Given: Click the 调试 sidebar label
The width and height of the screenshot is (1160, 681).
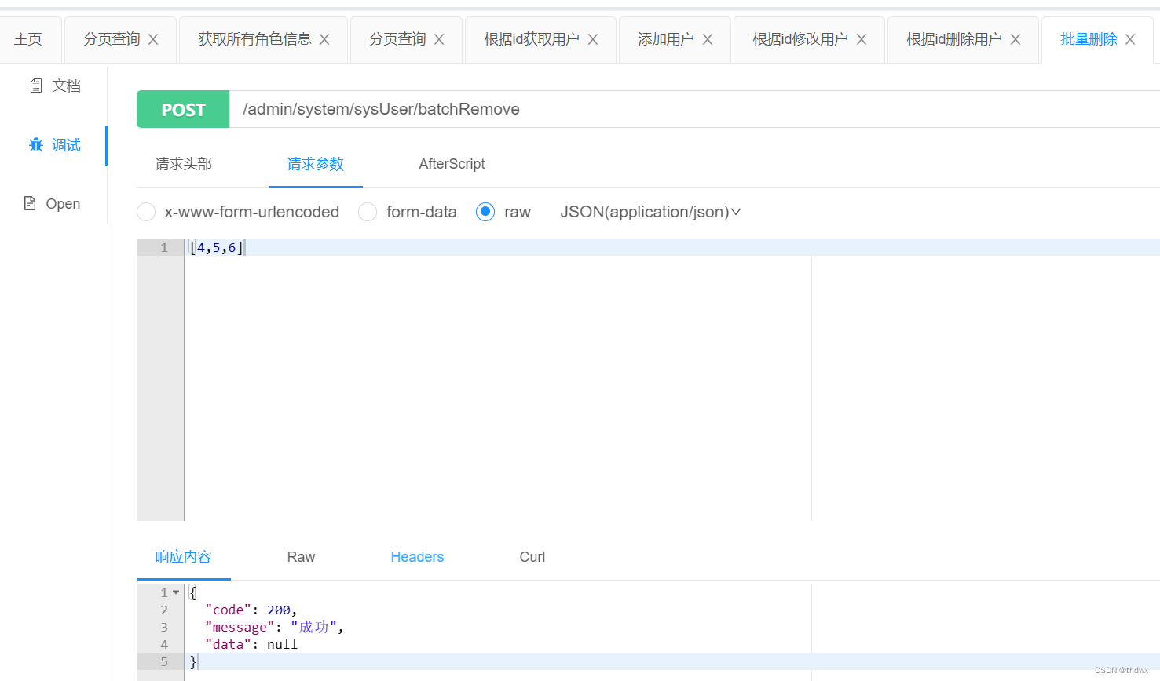Looking at the screenshot, I should coord(66,144).
